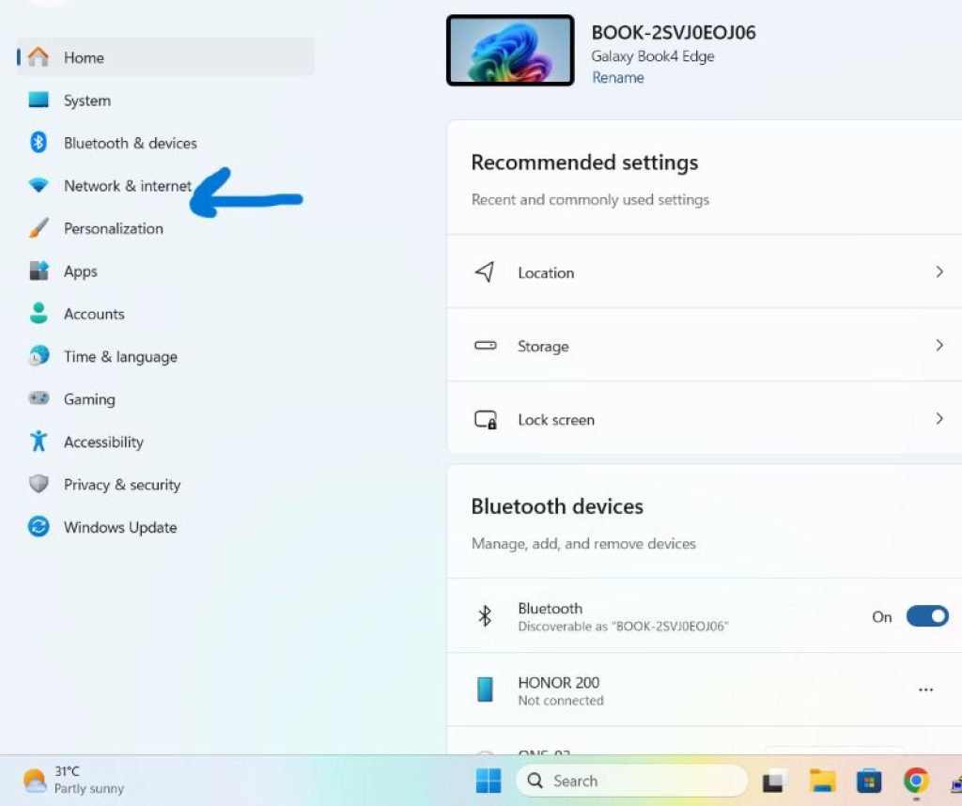This screenshot has height=806, width=962.
Task: Open the Location recommended setting
Action: (705, 271)
